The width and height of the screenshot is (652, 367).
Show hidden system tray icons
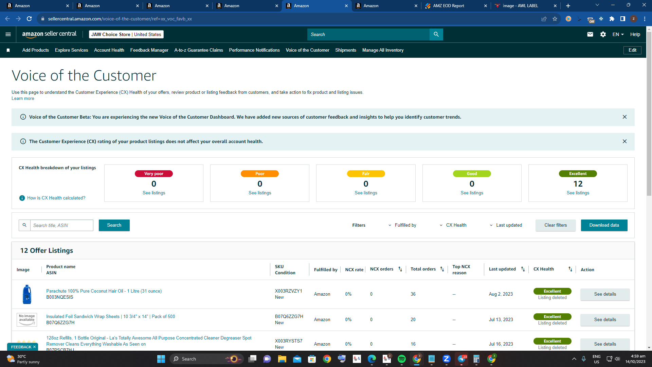[574, 359]
